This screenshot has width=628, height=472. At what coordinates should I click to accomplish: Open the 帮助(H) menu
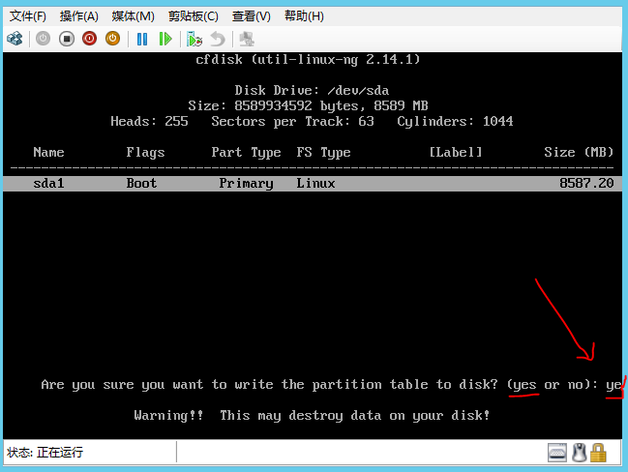[304, 16]
